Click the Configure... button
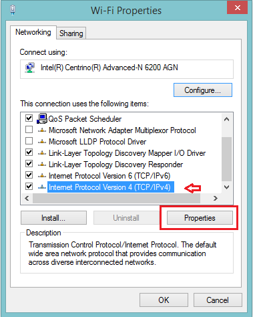 pyautogui.click(x=203, y=90)
